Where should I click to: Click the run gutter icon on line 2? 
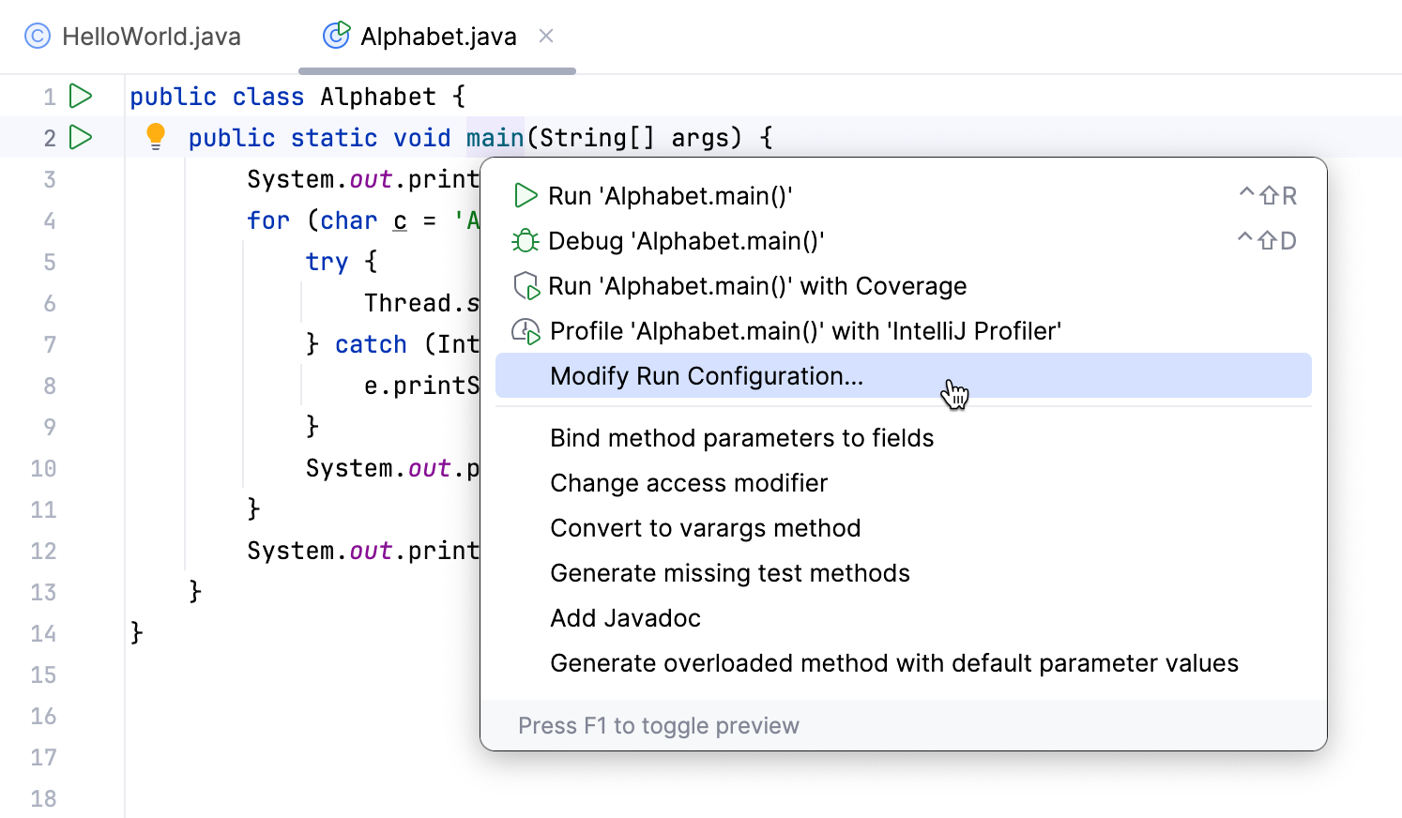pyautogui.click(x=81, y=137)
